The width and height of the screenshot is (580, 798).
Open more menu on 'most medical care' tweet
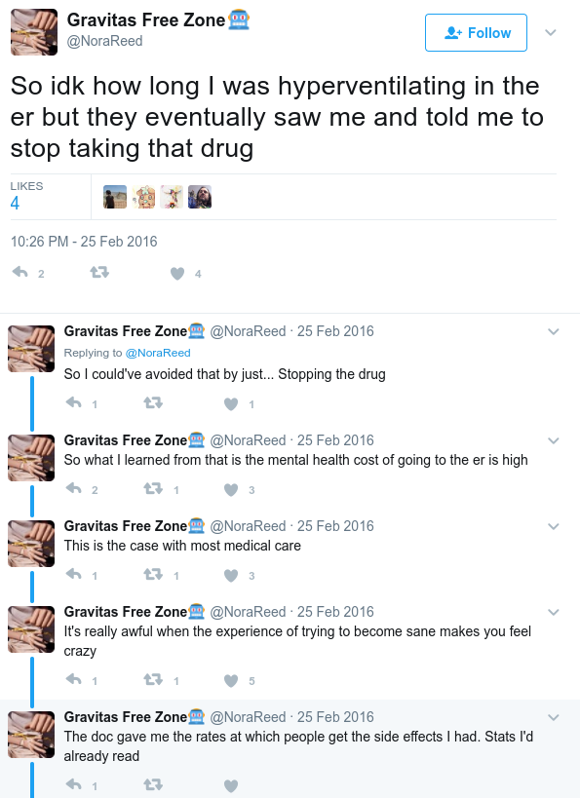point(554,527)
